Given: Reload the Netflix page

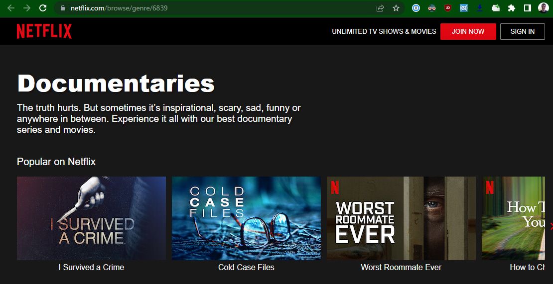Looking at the screenshot, I should 43,8.
